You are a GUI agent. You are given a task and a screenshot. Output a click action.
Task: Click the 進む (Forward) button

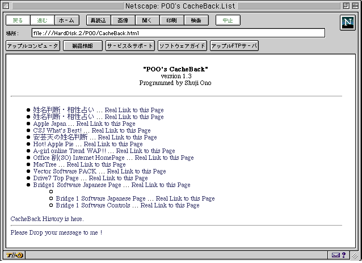pyautogui.click(x=42, y=20)
